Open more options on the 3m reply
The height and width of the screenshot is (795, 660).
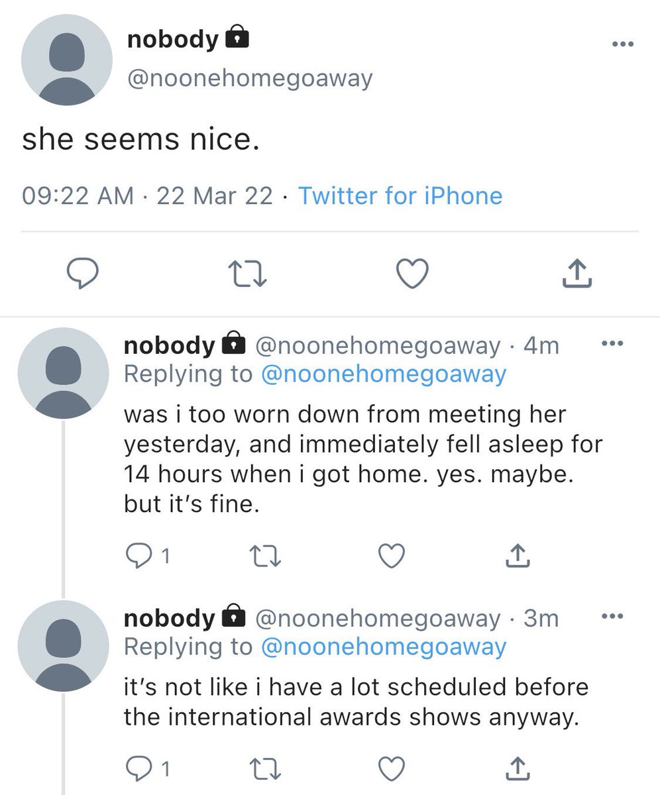[611, 616]
